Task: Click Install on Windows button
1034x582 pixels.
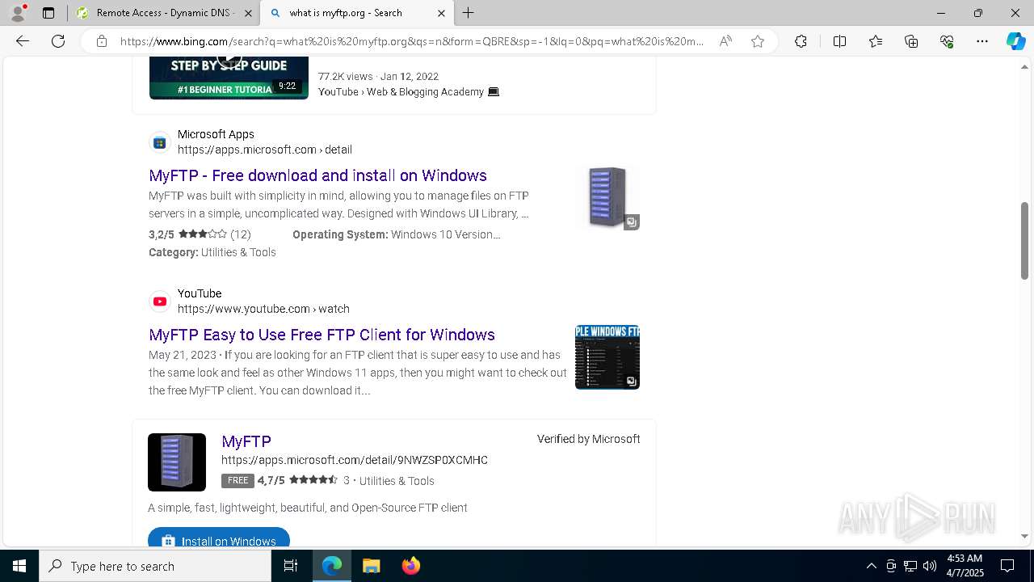Action: point(219,538)
